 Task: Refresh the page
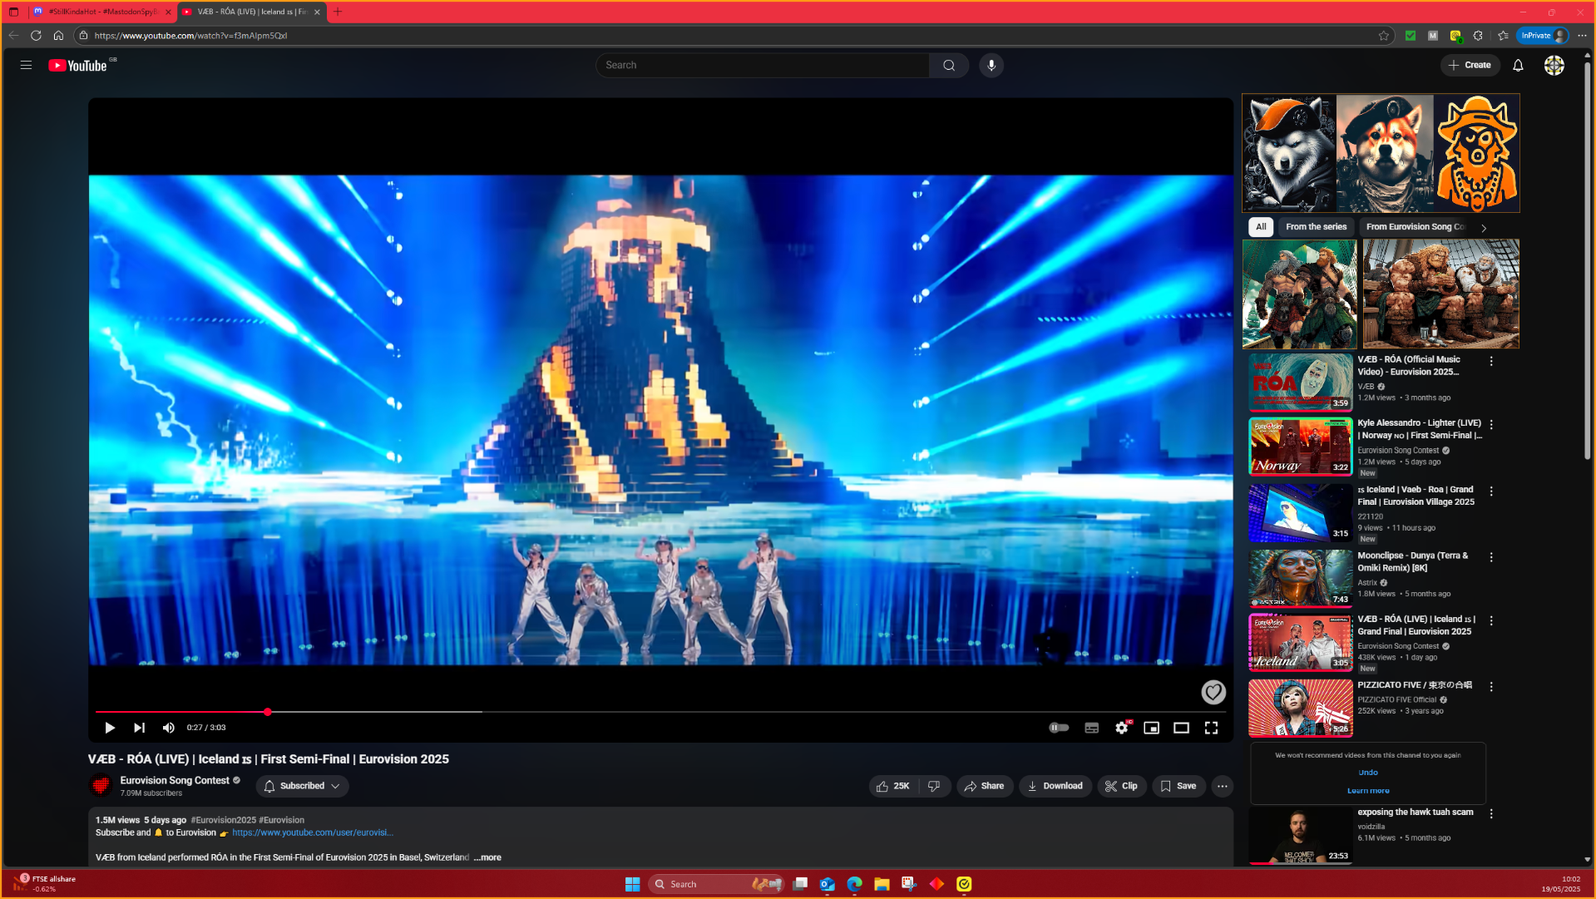click(36, 35)
